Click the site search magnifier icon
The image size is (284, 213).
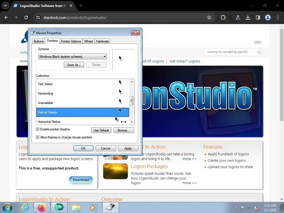click(x=259, y=52)
